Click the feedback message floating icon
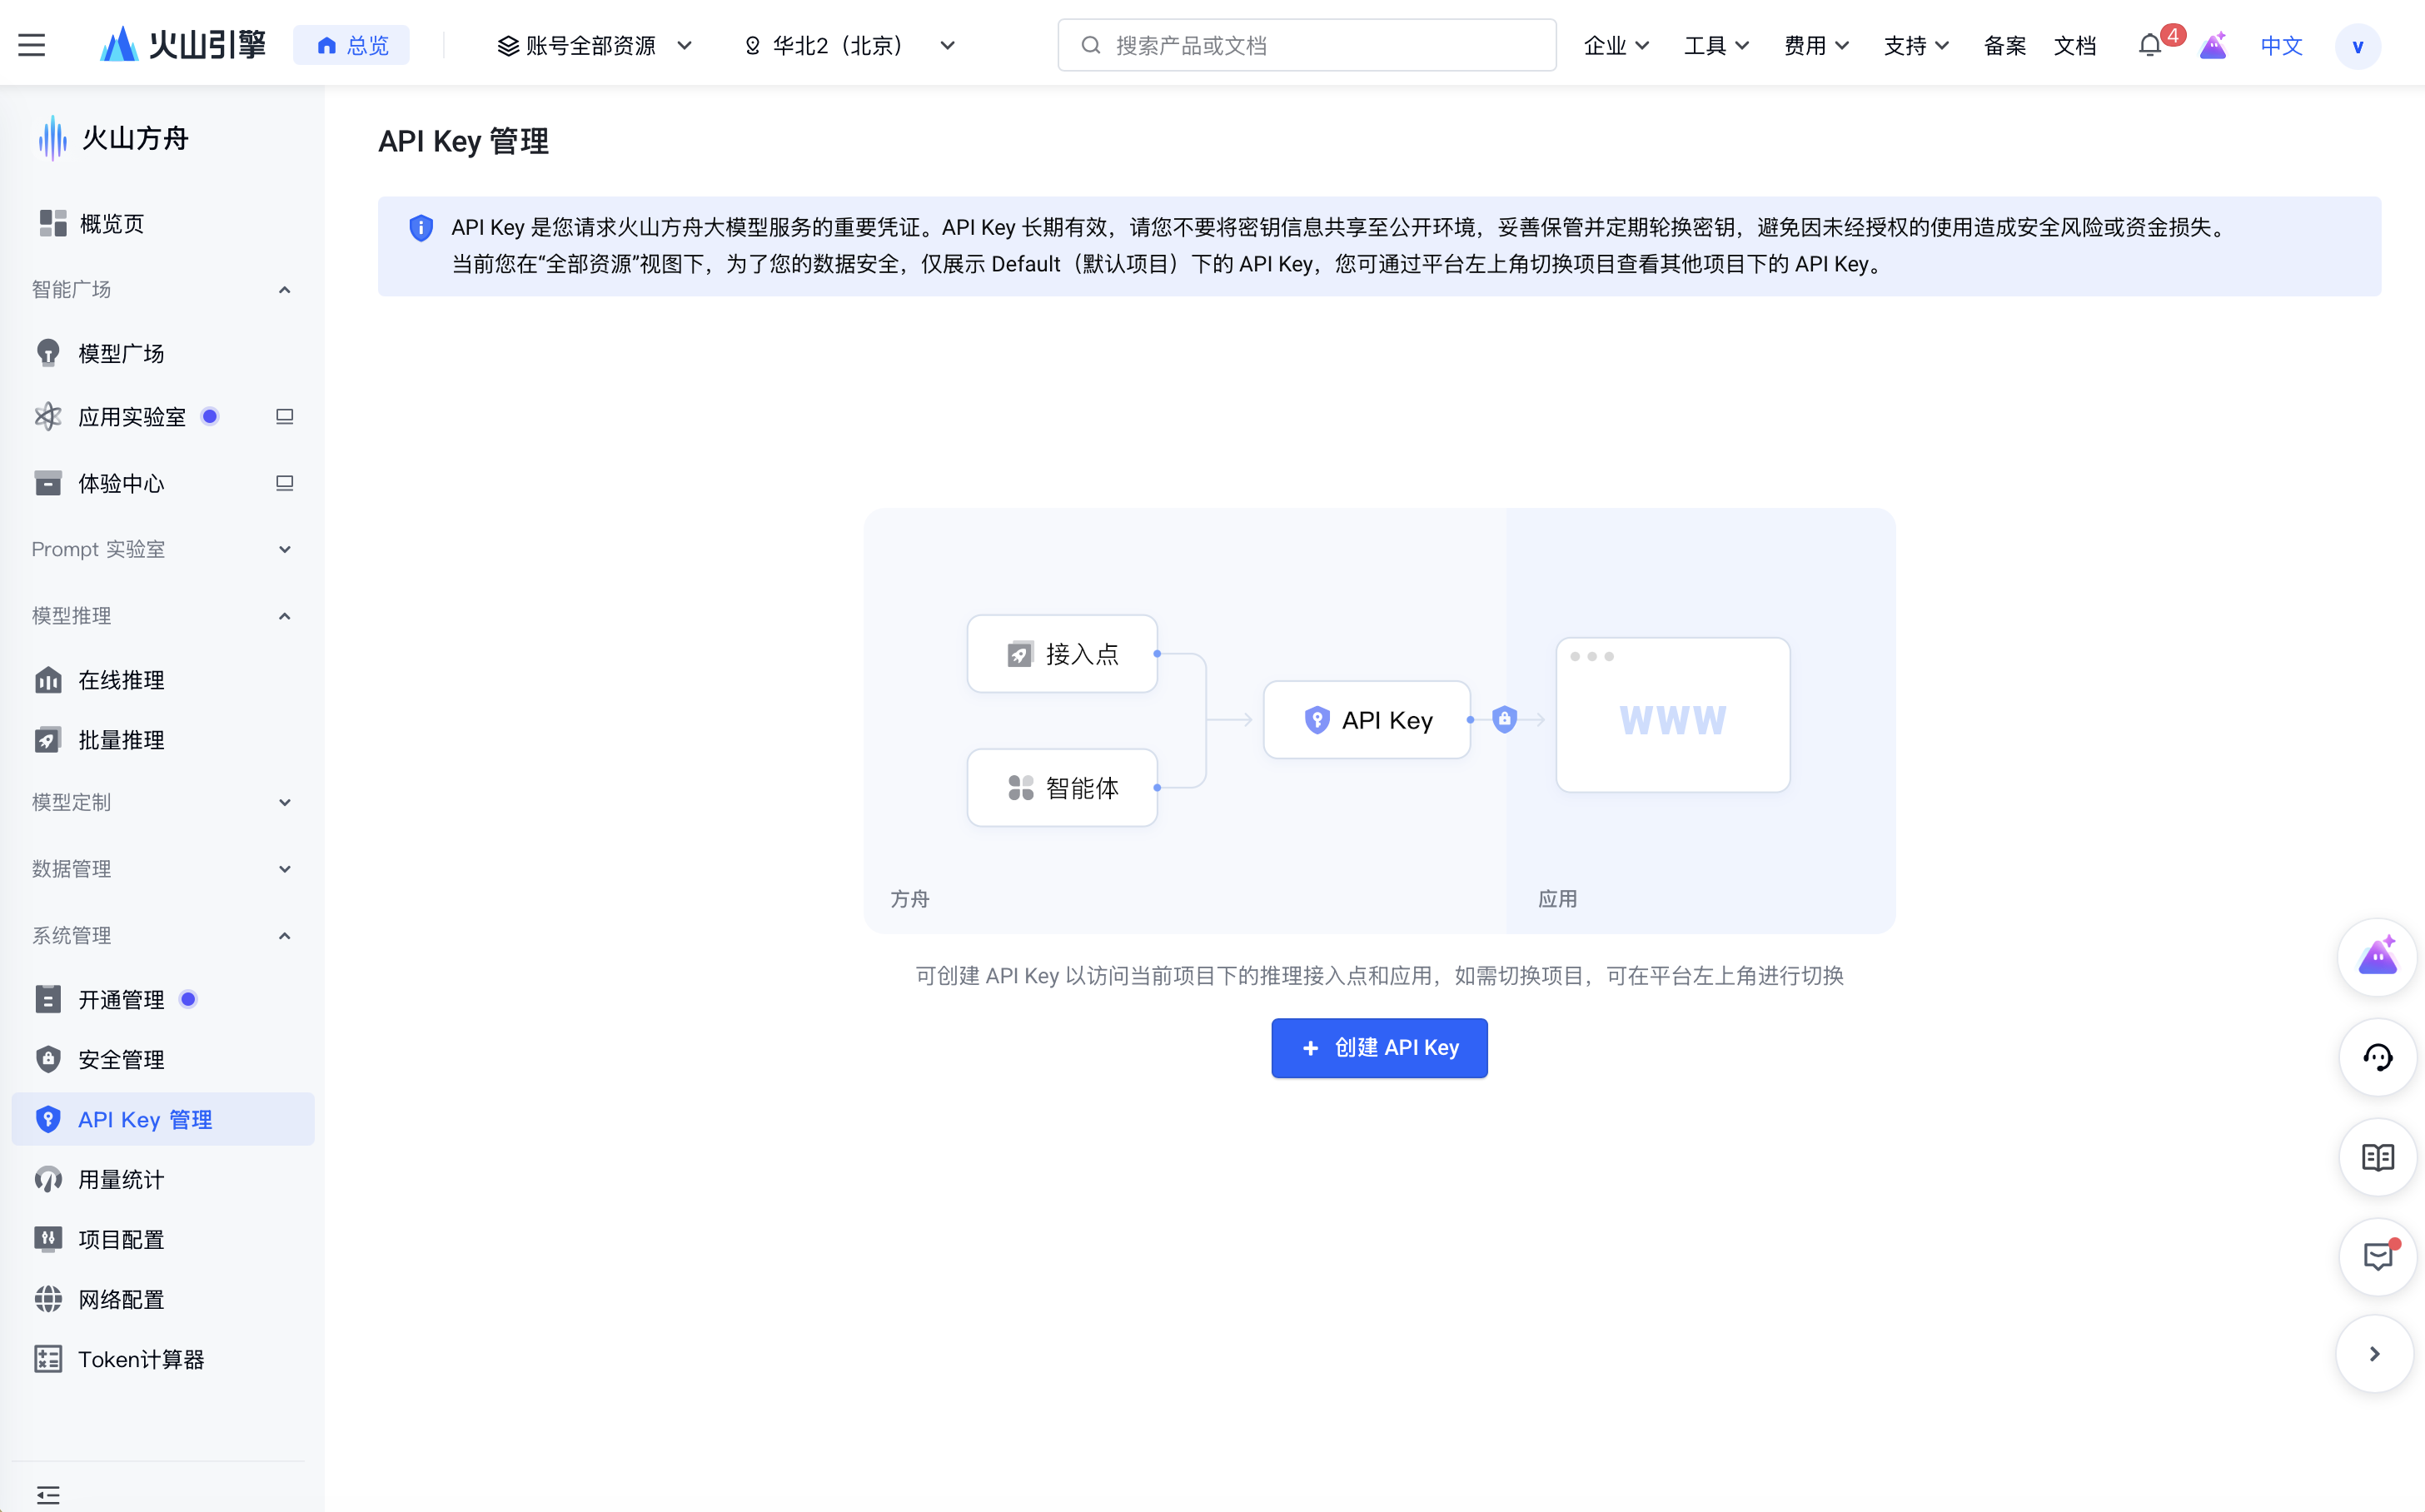 coord(2377,1256)
